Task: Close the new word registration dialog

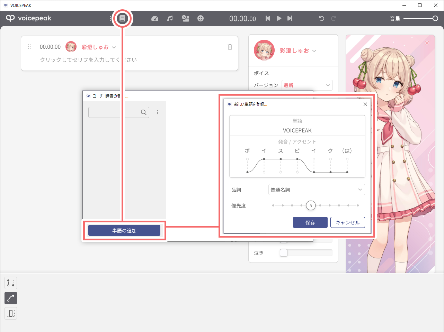Action: pyautogui.click(x=365, y=104)
